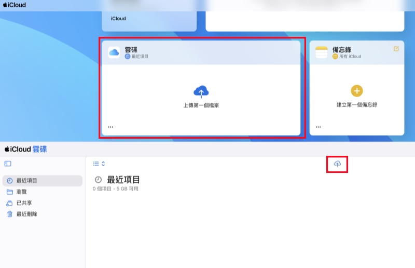
Task: Click the yellow plus create note button
Action: [357, 91]
